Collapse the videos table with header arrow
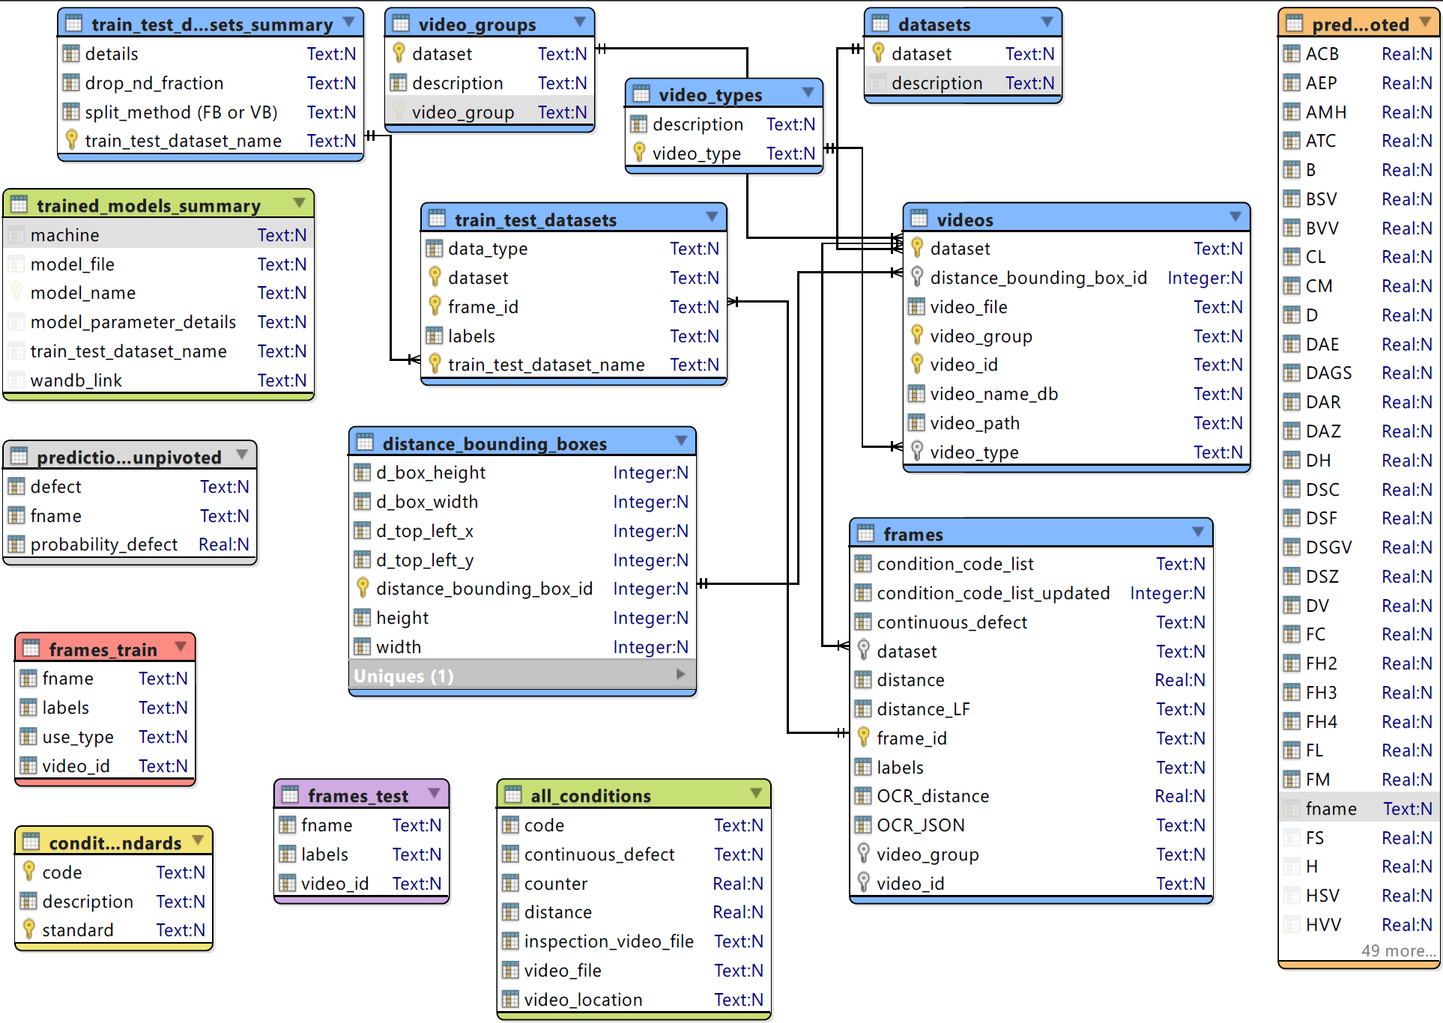This screenshot has width=1443, height=1023. point(1235,217)
